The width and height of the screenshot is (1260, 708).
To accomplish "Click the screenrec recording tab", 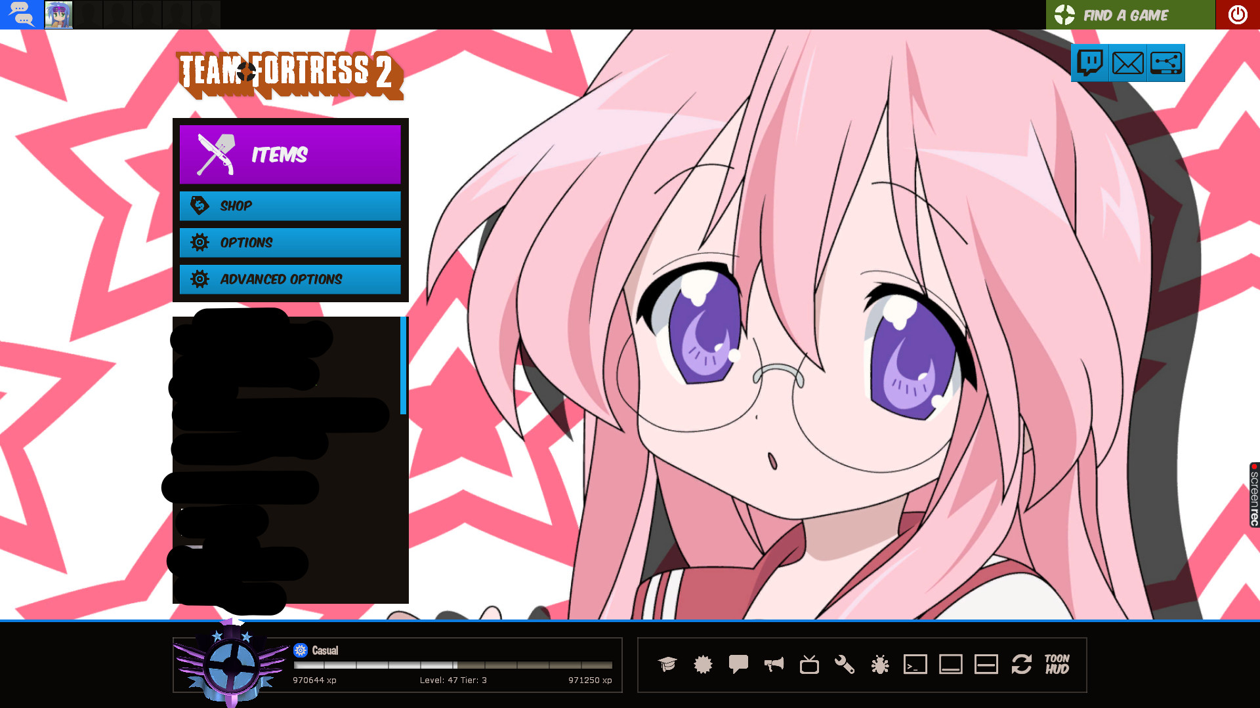I will tap(1254, 495).
